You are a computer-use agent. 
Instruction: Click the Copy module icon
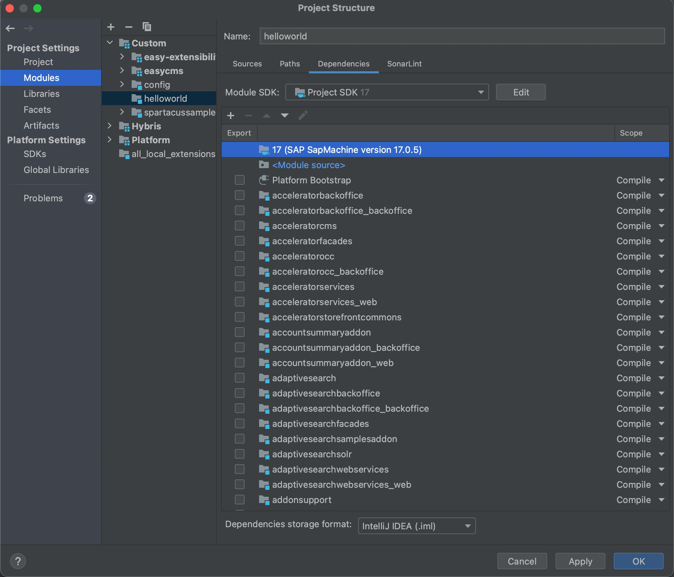tap(147, 27)
